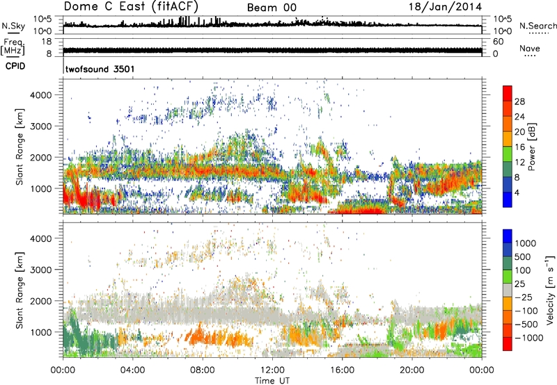Click the Power colorbar segment between 8 and 12
This screenshot has width=557, height=385.
(508, 170)
